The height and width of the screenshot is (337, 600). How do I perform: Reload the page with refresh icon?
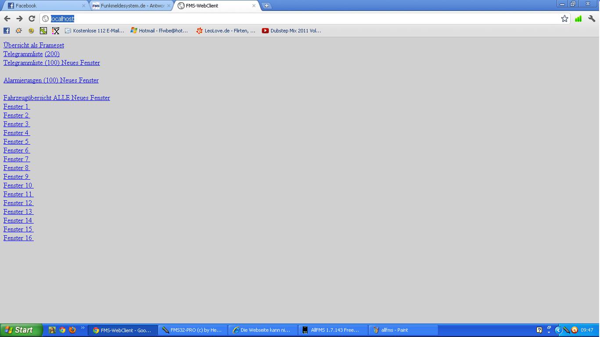[32, 18]
